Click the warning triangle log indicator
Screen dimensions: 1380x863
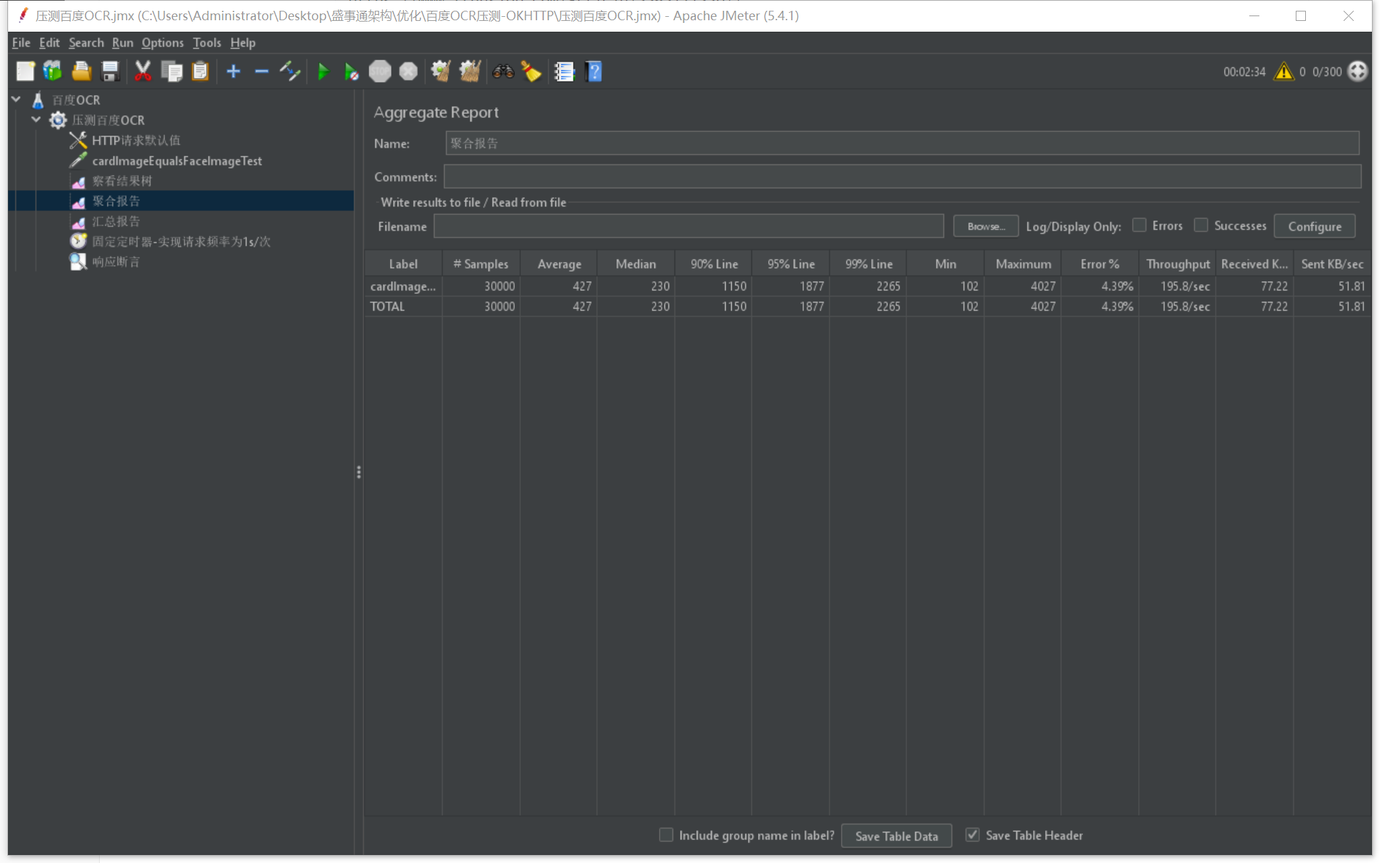click(1282, 71)
